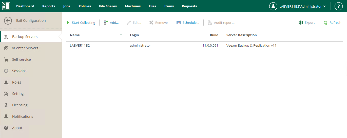This screenshot has height=138, width=347.
Task: Open vCenter Servers configuration section
Action: 25,48
